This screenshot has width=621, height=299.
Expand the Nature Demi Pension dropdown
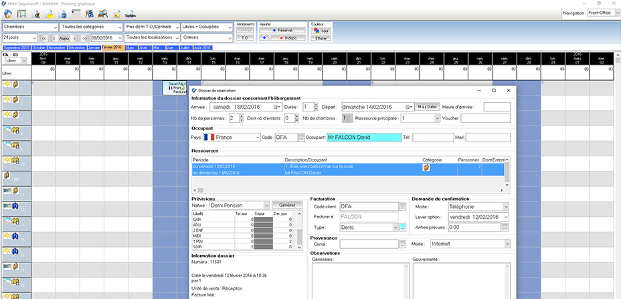pos(265,206)
